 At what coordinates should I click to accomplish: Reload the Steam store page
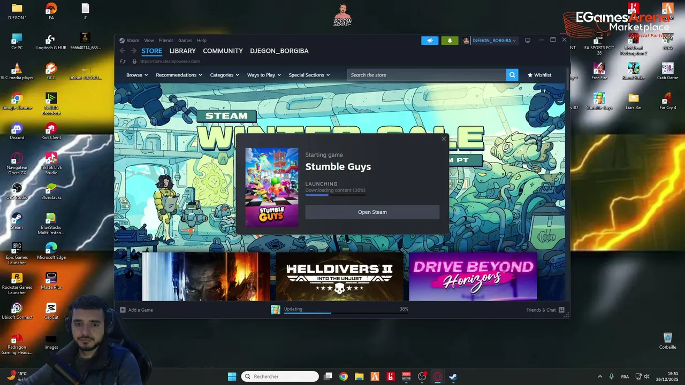coord(123,61)
